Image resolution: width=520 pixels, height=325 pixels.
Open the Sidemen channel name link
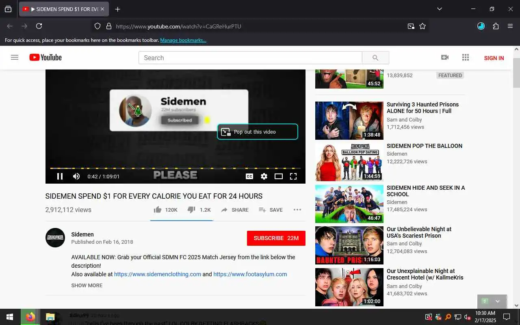(82, 234)
